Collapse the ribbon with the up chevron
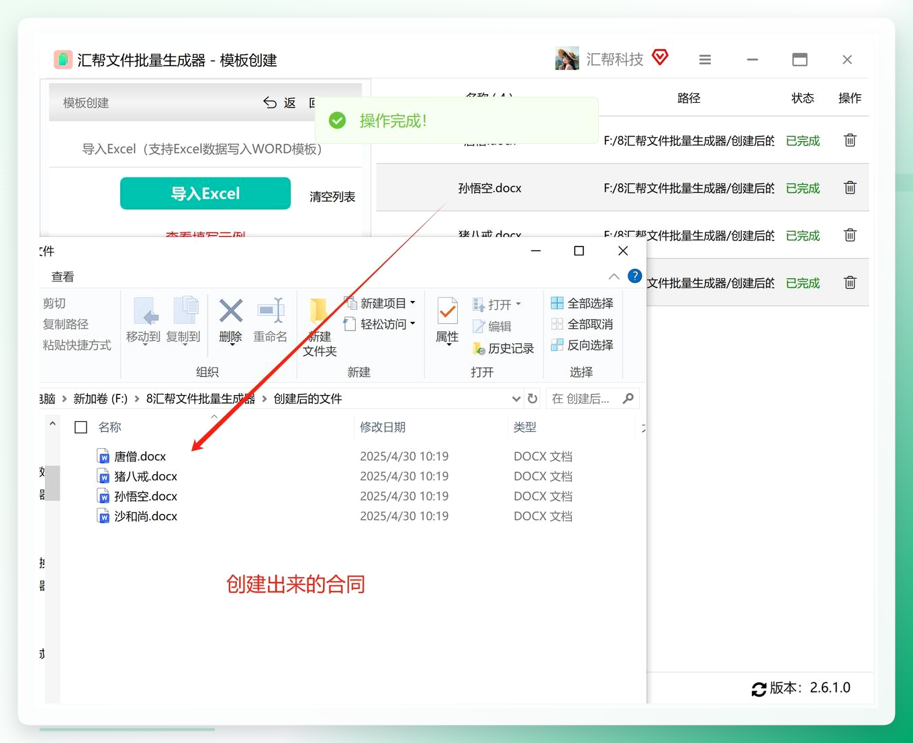Image resolution: width=913 pixels, height=743 pixels. coord(614,276)
